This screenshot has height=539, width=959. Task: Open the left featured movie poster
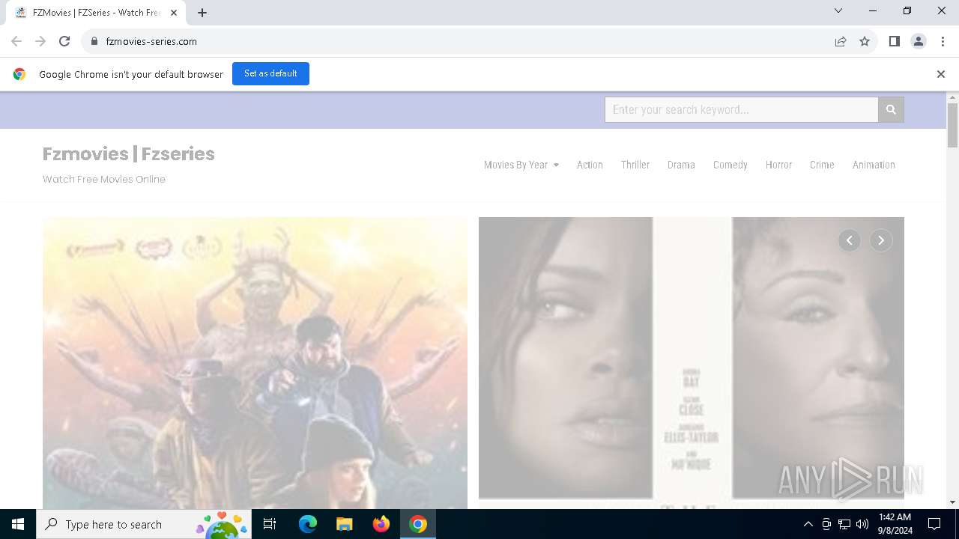[255, 363]
